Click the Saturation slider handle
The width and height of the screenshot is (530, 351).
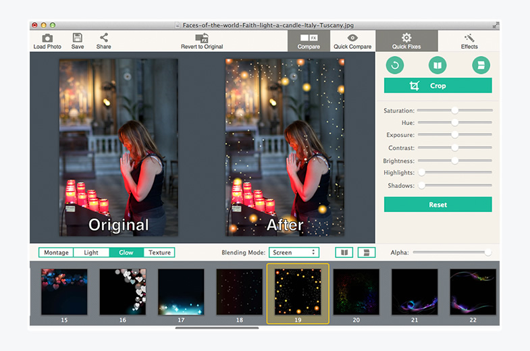click(x=455, y=110)
